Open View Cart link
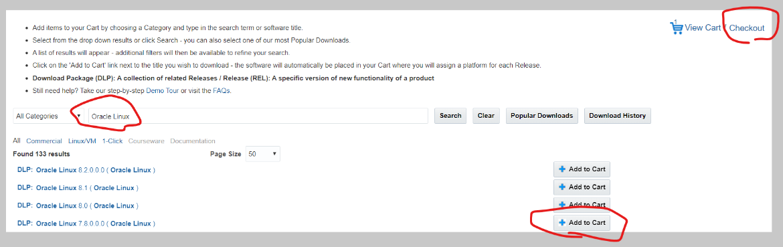Viewport: 783px width, 247px height. pyautogui.click(x=703, y=28)
